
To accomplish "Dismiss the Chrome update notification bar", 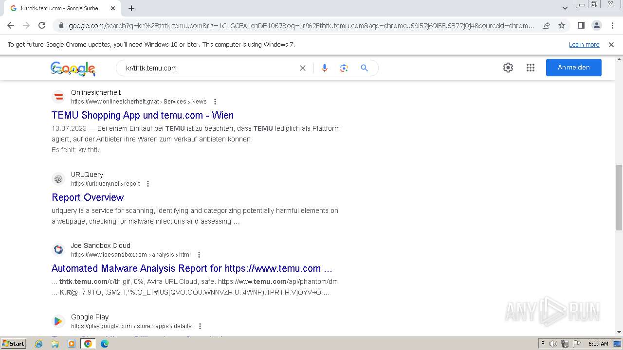I will pos(611,45).
